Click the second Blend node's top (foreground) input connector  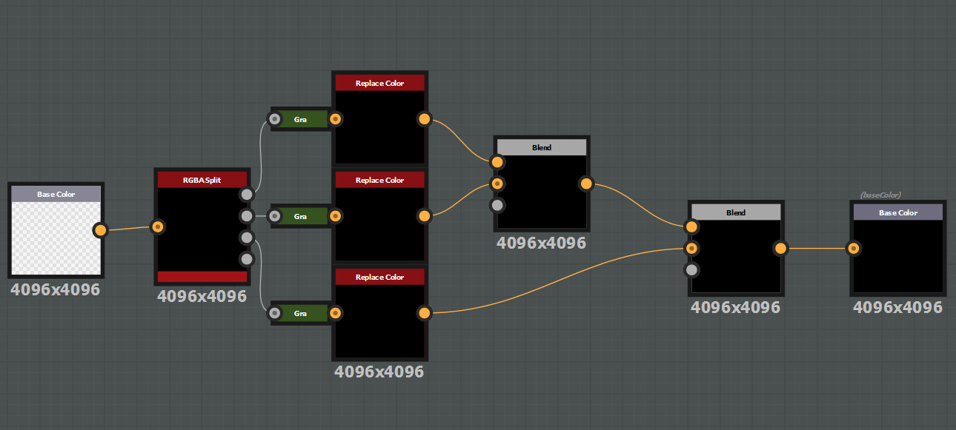pos(691,226)
